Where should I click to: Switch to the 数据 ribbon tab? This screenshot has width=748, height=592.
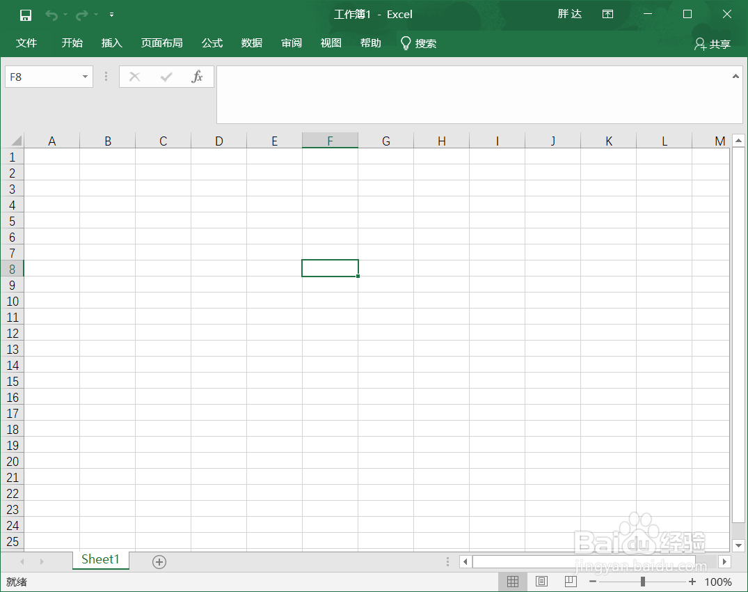click(x=252, y=43)
